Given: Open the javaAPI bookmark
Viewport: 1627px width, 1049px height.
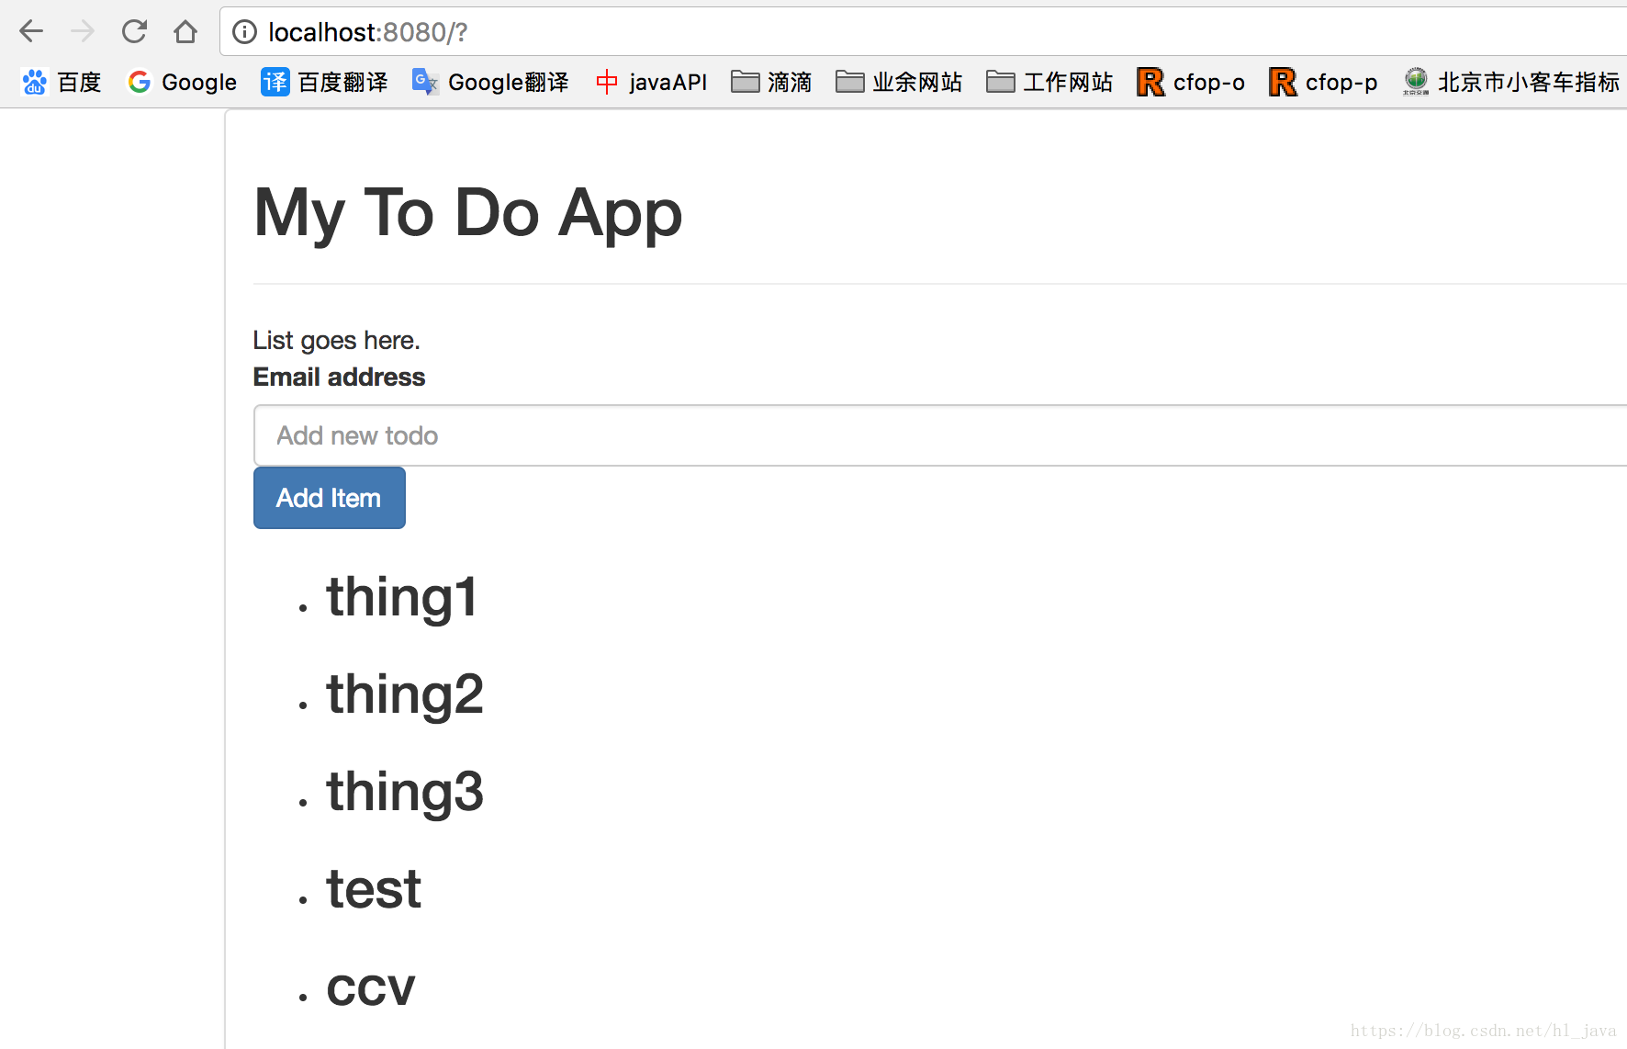Looking at the screenshot, I should (651, 83).
